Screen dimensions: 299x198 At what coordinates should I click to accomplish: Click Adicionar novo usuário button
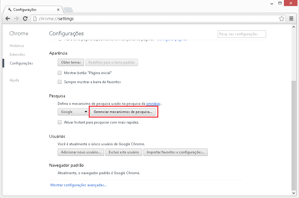coord(81,152)
